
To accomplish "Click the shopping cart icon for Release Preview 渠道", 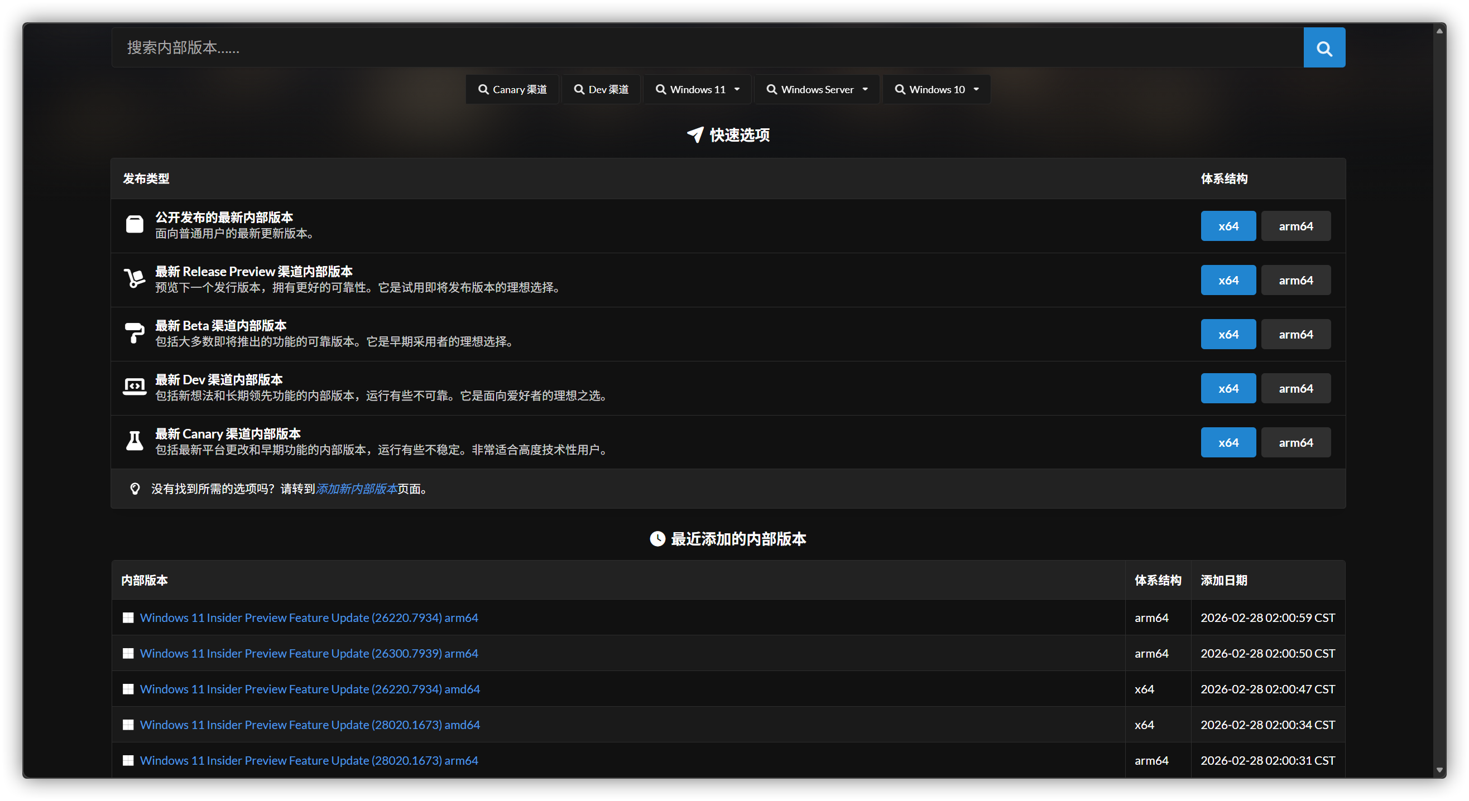I will [x=134, y=279].
